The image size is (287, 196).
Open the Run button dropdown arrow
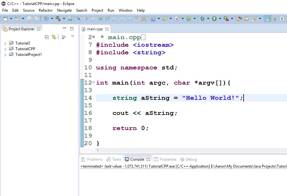tap(220, 19)
